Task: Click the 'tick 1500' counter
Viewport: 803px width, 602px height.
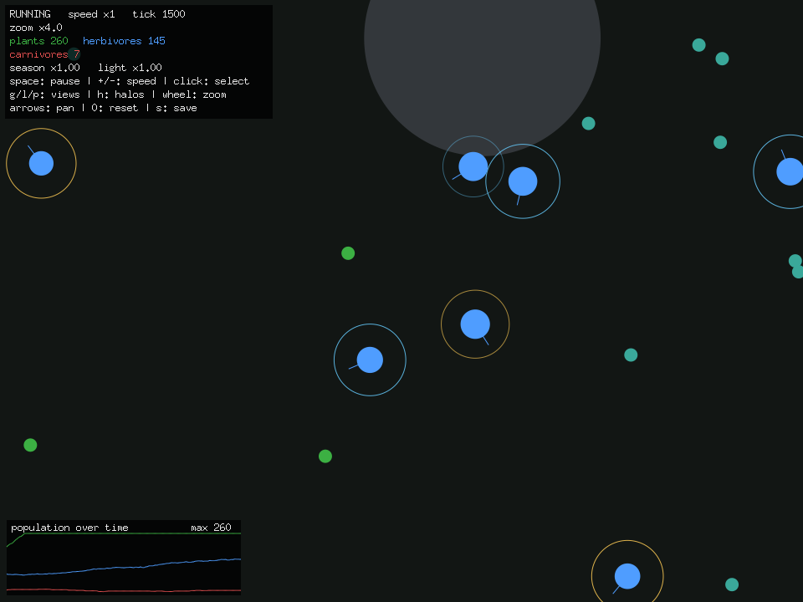Action: [x=159, y=14]
